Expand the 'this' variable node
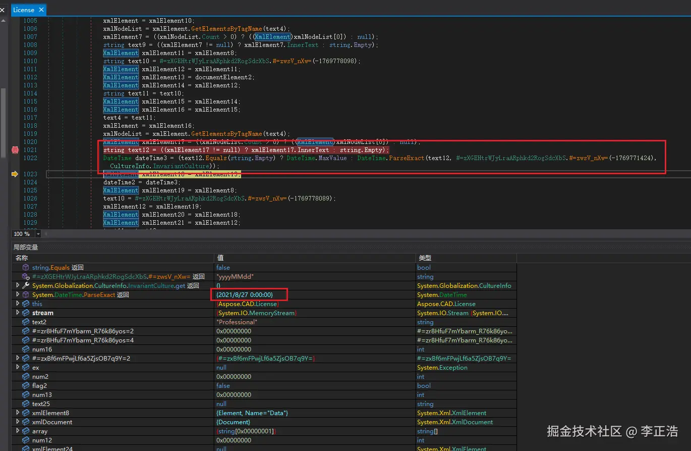The width and height of the screenshot is (691, 451). click(18, 304)
